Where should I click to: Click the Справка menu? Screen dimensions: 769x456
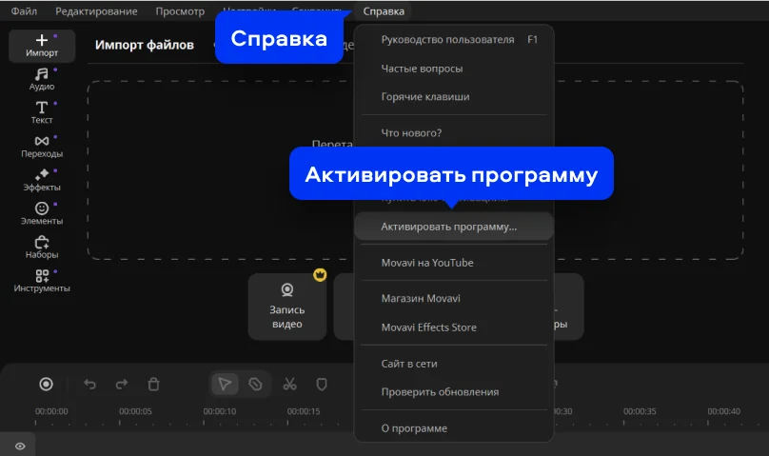click(x=384, y=10)
